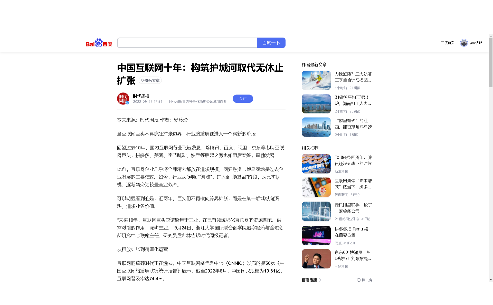Image resolution: width=493 pixels, height=305 pixels.
Task: Click the scrollbar up arrow
Action: pos(491,36)
